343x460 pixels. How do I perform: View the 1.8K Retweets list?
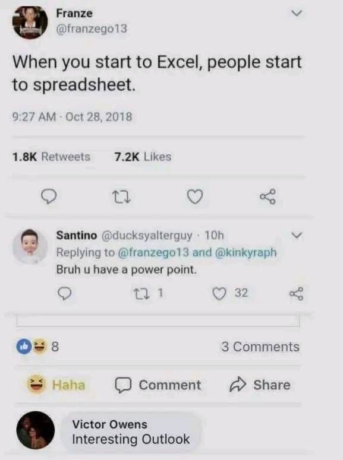click(51, 157)
